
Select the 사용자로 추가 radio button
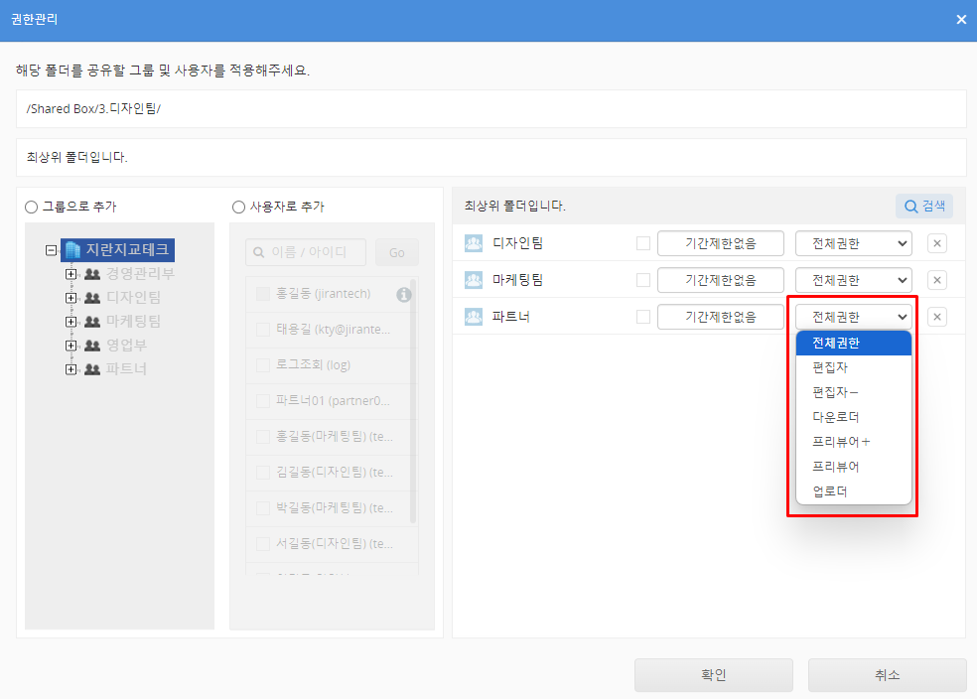(x=238, y=207)
